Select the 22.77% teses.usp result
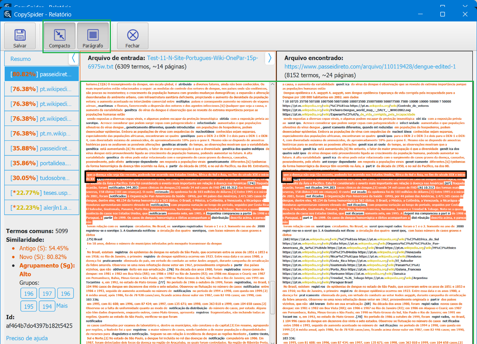This screenshot has width=477, height=344. tap(41, 193)
